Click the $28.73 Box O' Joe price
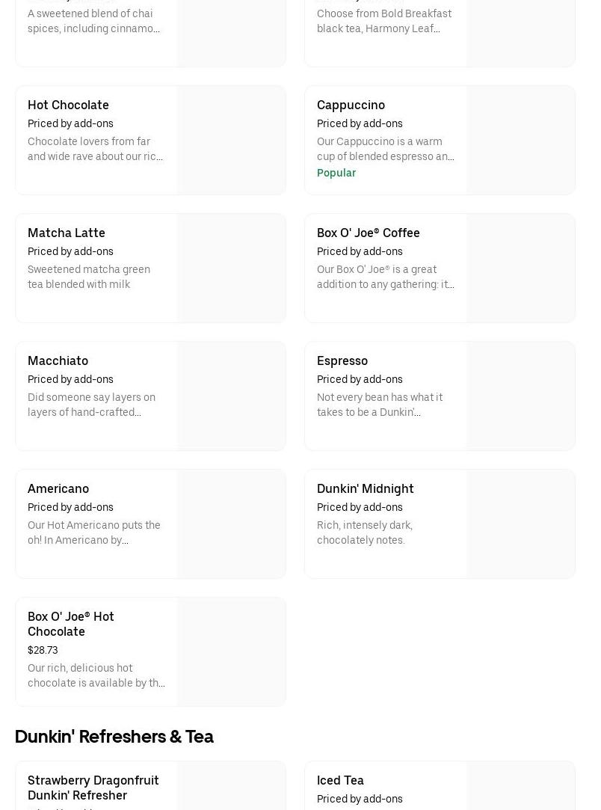This screenshot has width=601, height=810. coord(43,650)
